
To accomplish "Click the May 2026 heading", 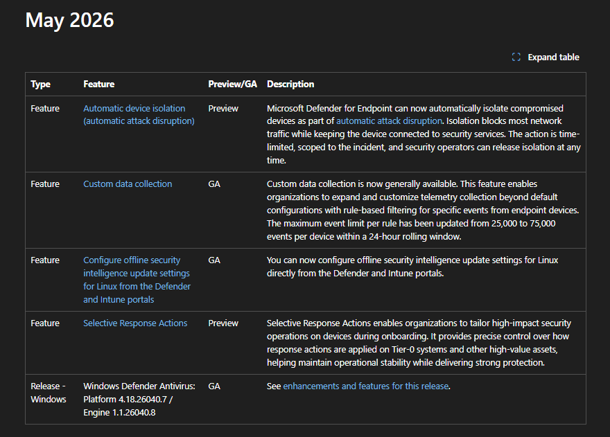I will click(x=69, y=20).
